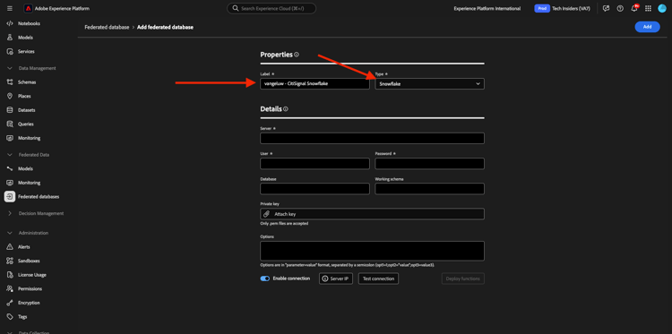The height and width of the screenshot is (334, 672).
Task: Open the Prod Tech Insiders sandbox selector
Action: [562, 9]
